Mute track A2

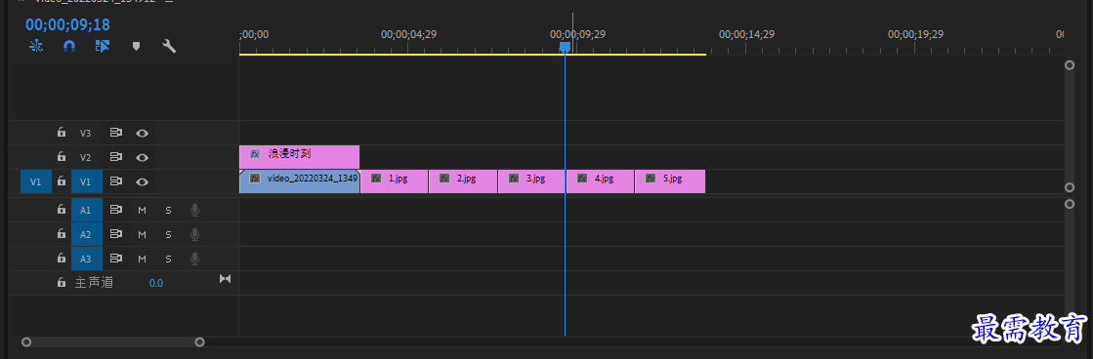point(143,234)
